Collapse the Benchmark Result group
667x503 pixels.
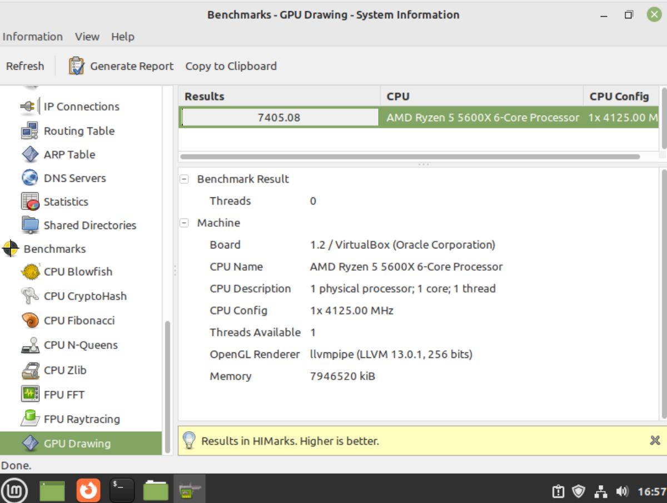184,179
